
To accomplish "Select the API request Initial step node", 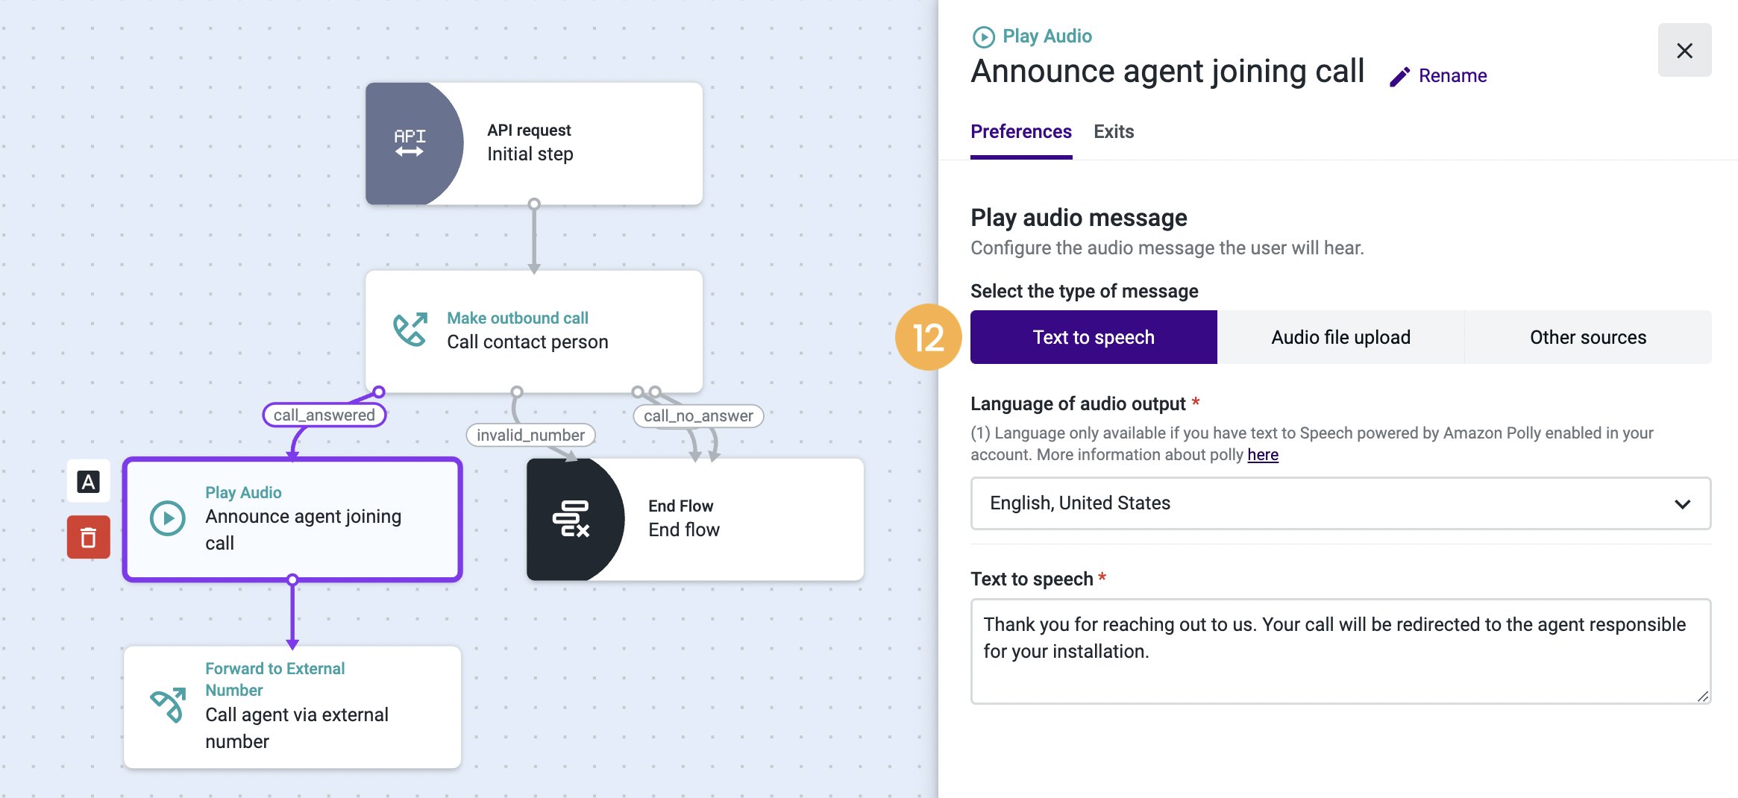I will click(x=534, y=143).
